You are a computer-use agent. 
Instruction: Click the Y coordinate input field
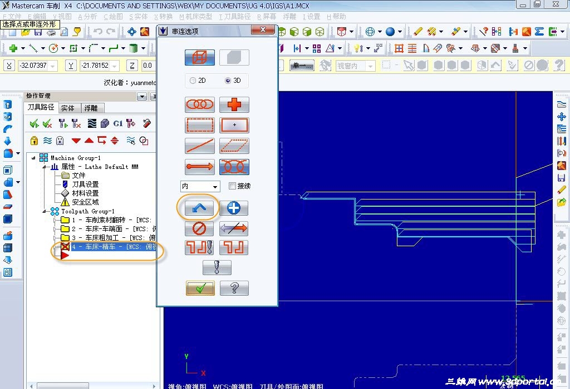point(99,66)
